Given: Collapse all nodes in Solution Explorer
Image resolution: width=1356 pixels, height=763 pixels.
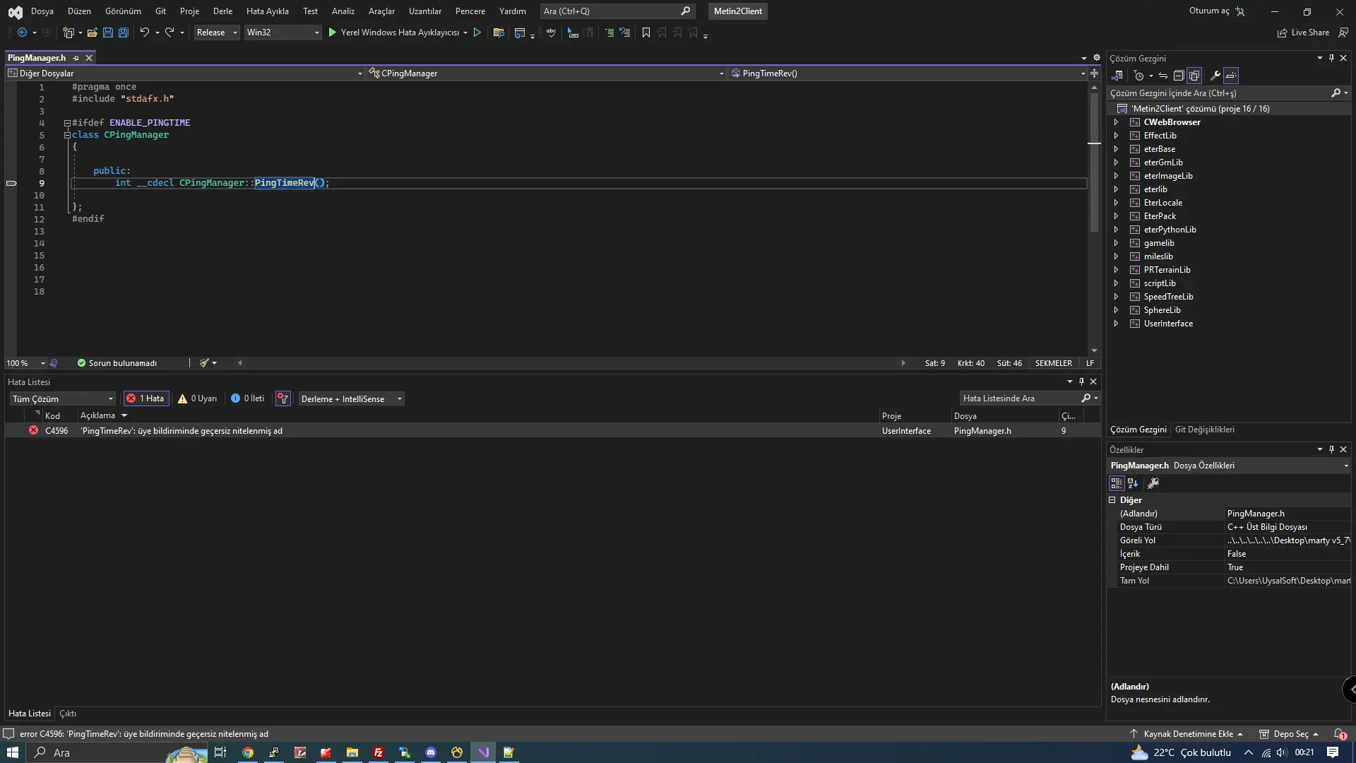Looking at the screenshot, I should [1179, 76].
